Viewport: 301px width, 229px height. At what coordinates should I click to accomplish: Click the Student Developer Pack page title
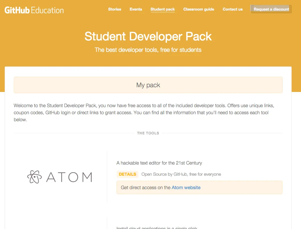click(x=148, y=36)
